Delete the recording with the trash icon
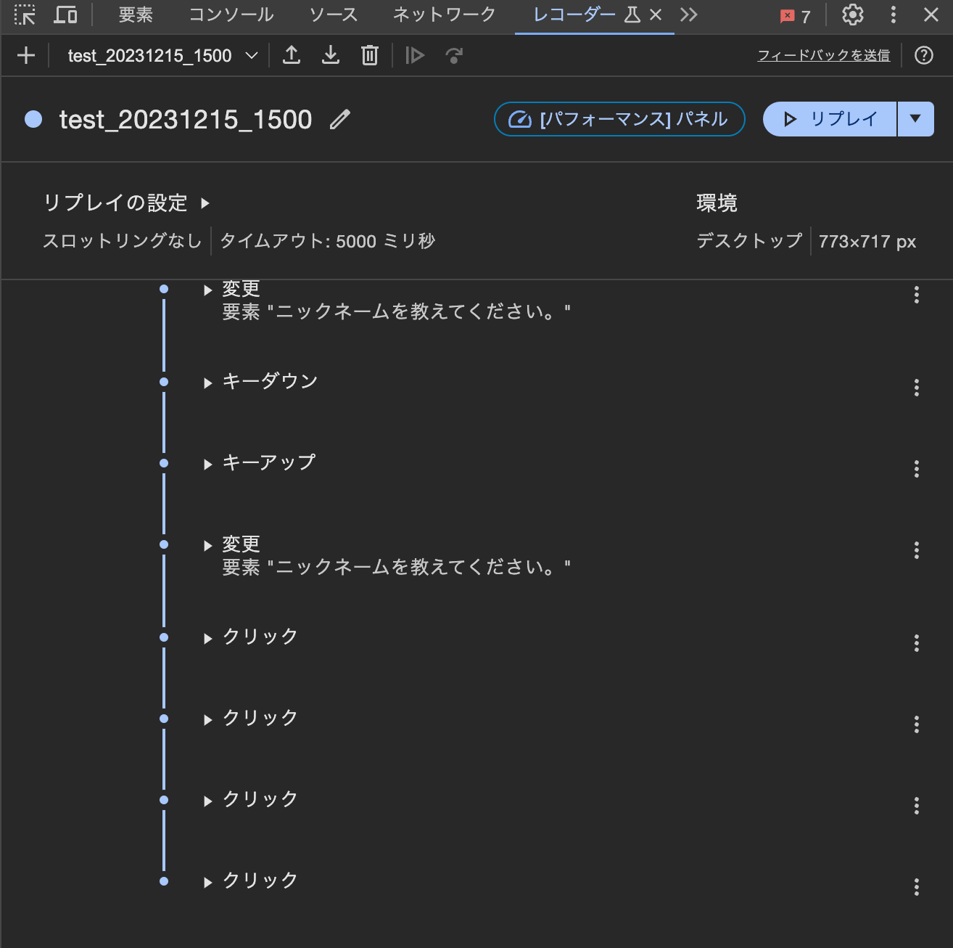 pyautogui.click(x=369, y=54)
